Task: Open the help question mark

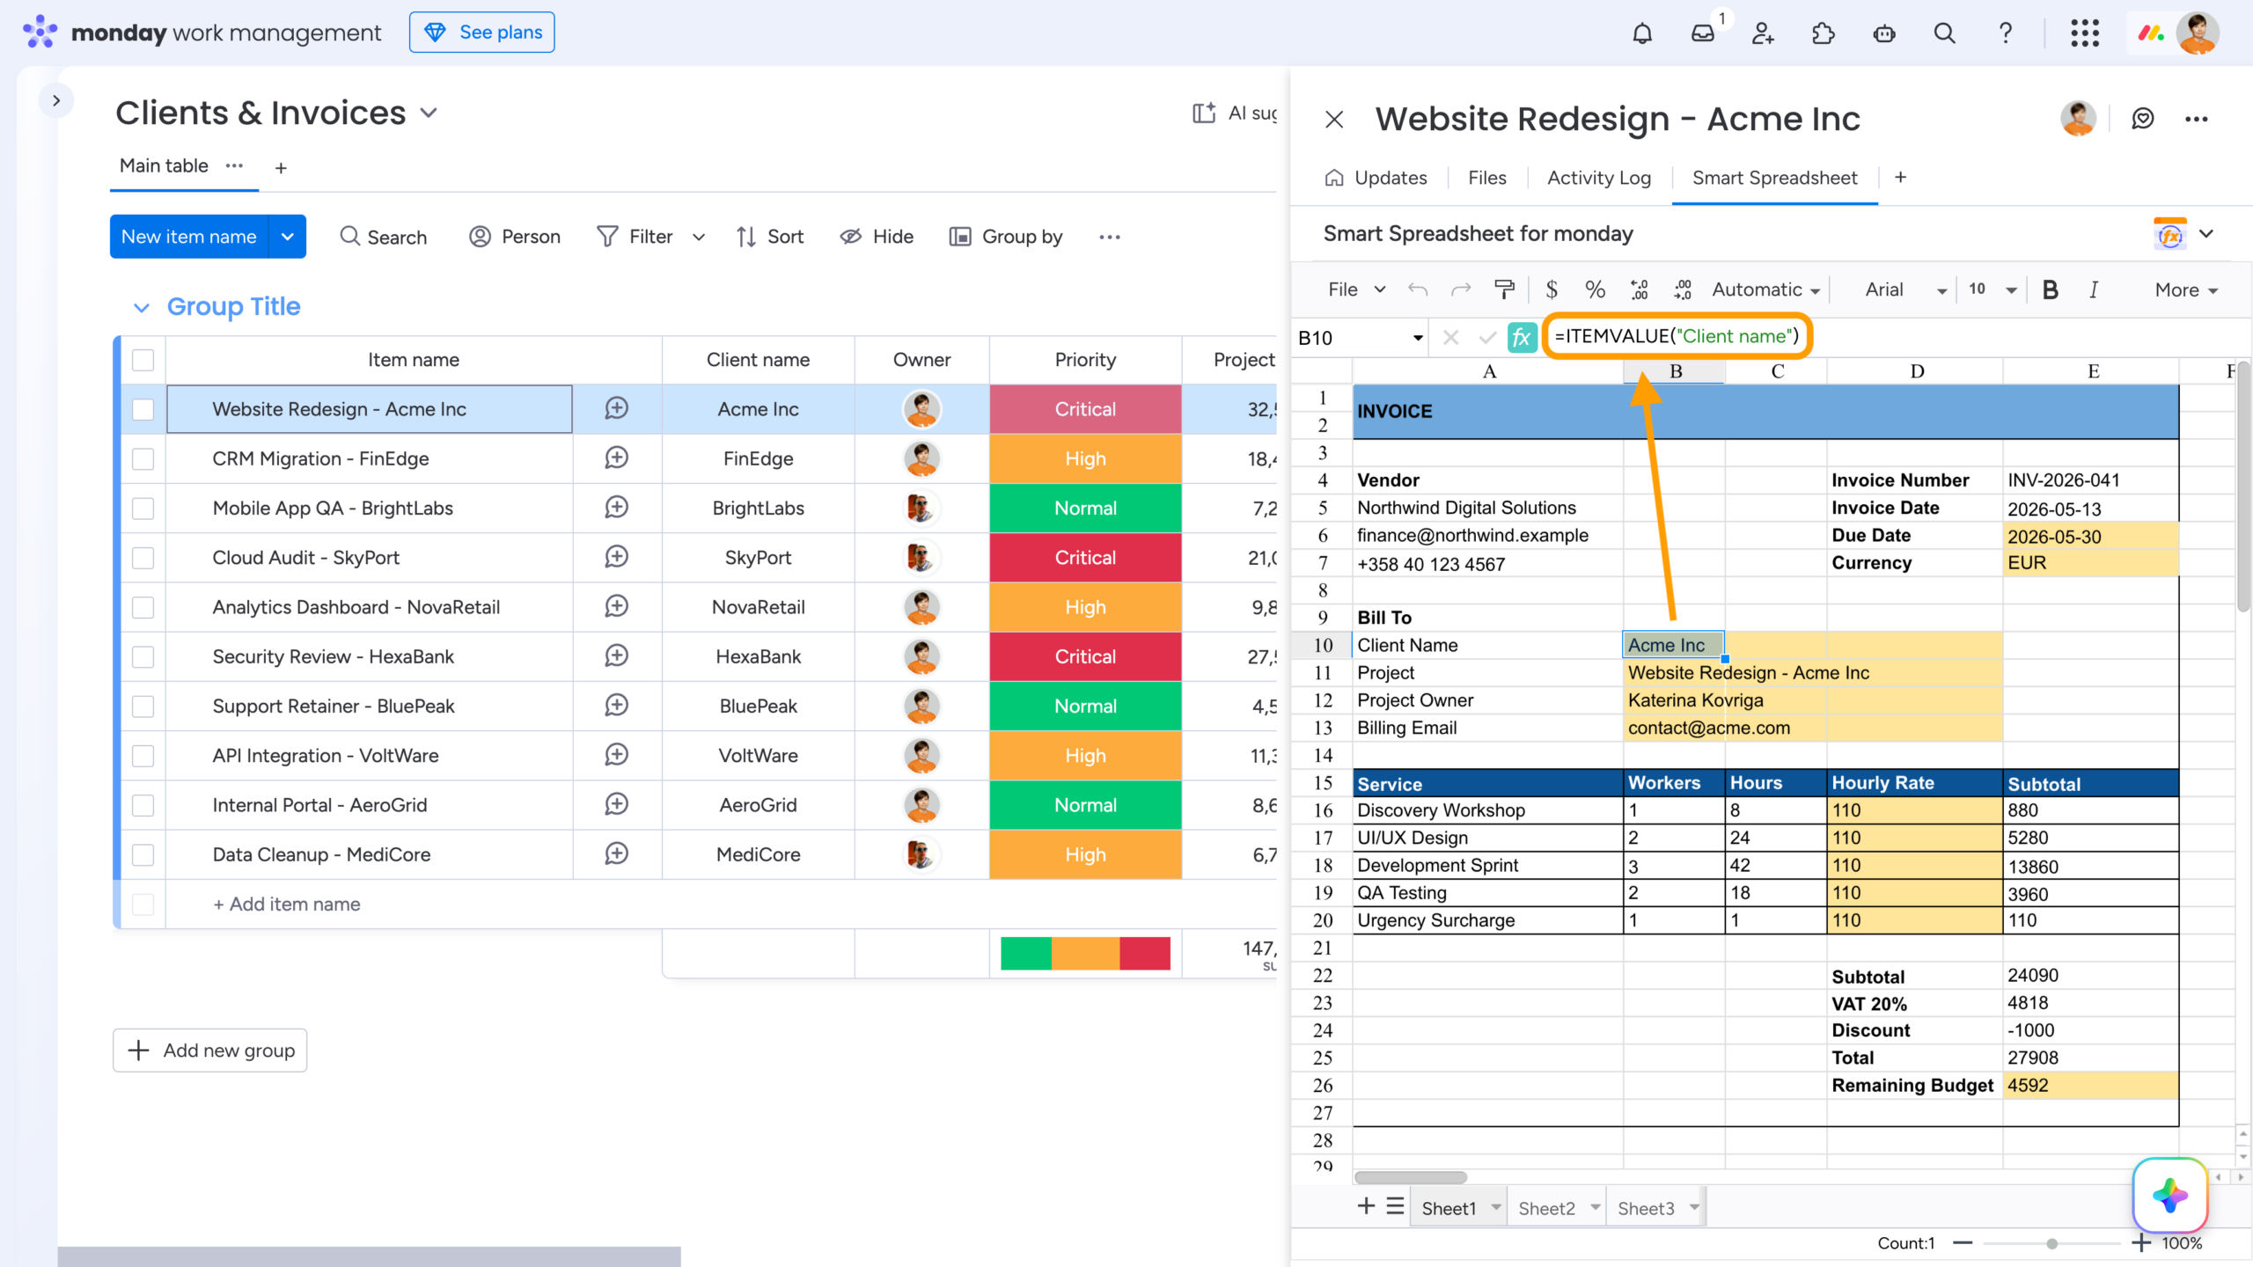Action: pyautogui.click(x=2005, y=33)
